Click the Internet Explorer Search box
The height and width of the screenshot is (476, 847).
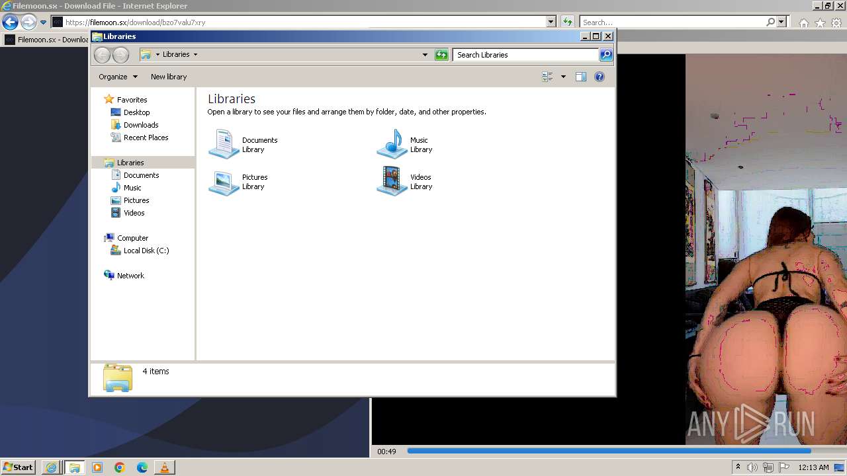[672, 22]
